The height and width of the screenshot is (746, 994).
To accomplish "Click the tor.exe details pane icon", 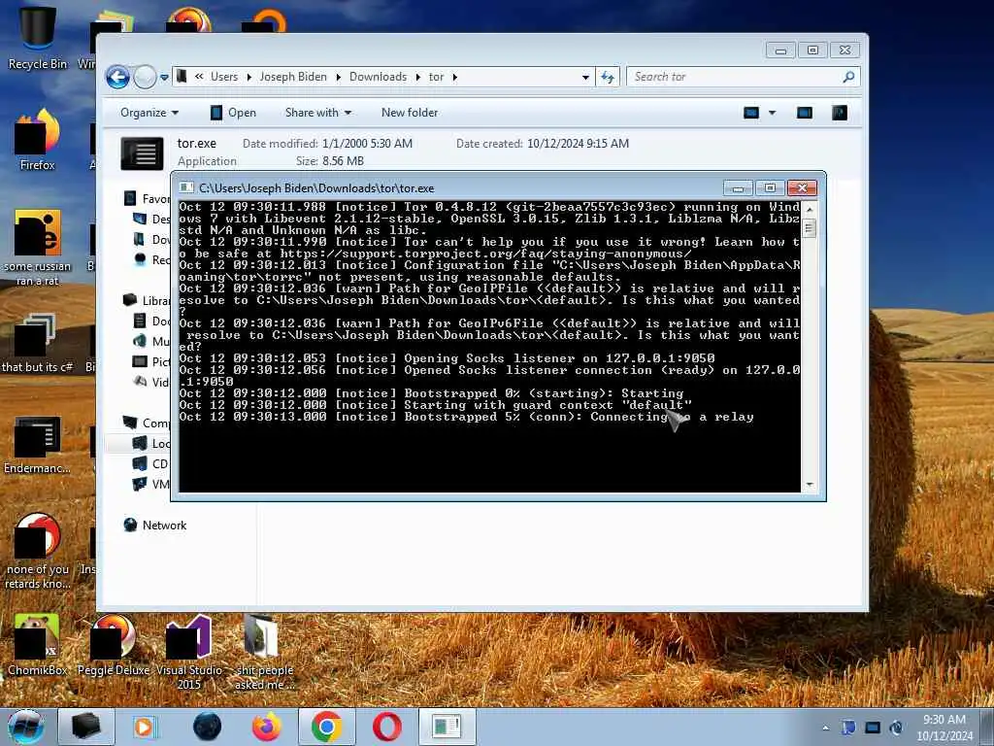I will click(x=142, y=153).
